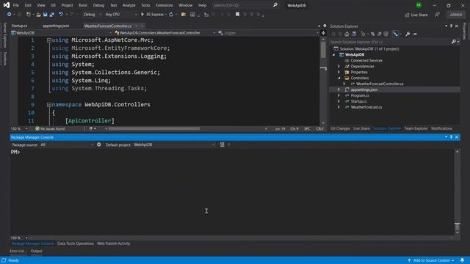Viewport: 470px width, 264px height.
Task: Click the search magnifier in title bar
Action: click(x=275, y=5)
